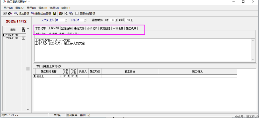Expand the 上午 weather dropdown

point(66,20)
